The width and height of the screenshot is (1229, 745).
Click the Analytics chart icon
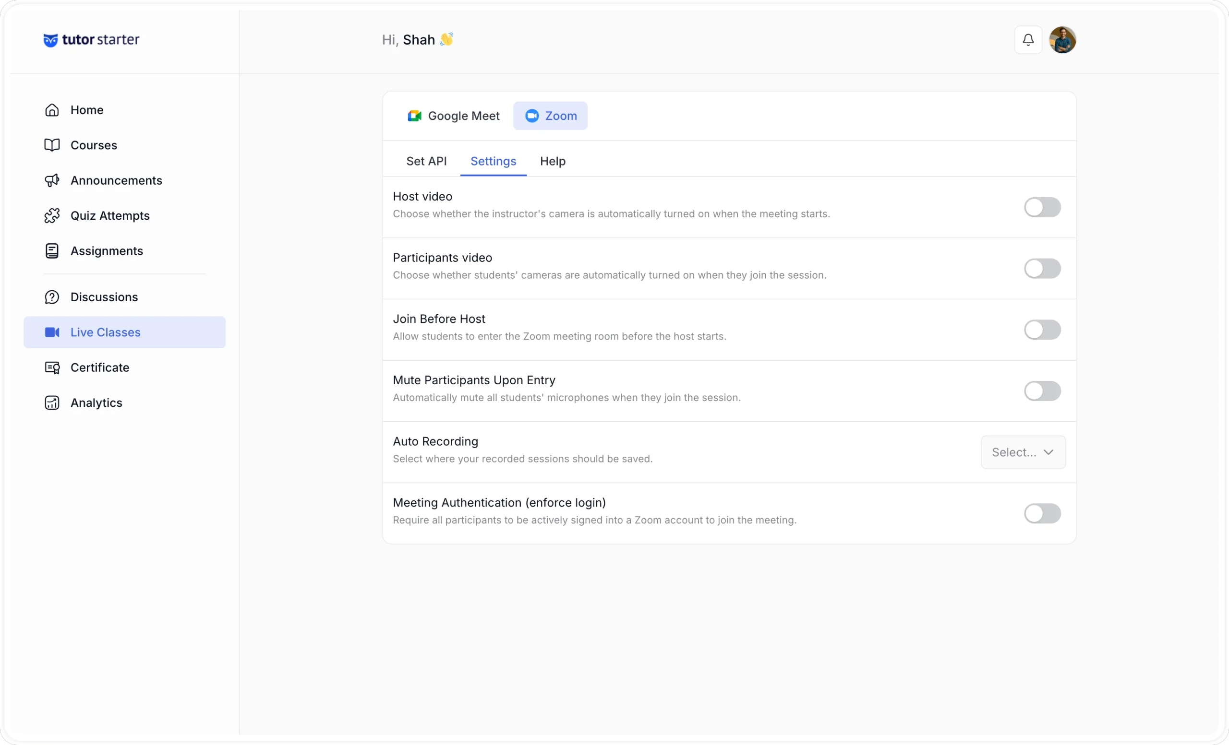[52, 402]
